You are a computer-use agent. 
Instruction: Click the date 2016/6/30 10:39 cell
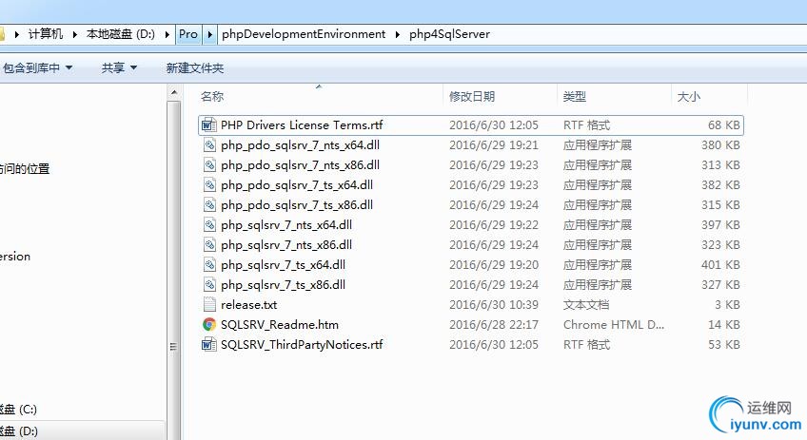pos(494,305)
